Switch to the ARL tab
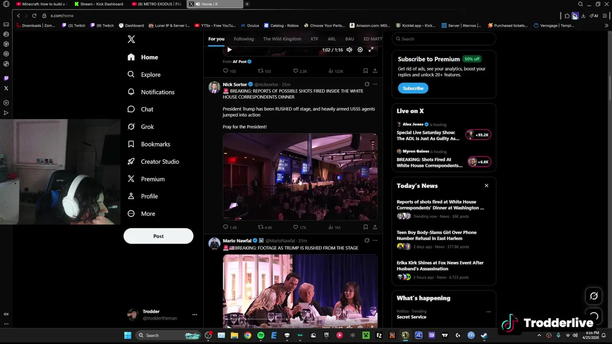The height and width of the screenshot is (344, 612). coord(332,39)
